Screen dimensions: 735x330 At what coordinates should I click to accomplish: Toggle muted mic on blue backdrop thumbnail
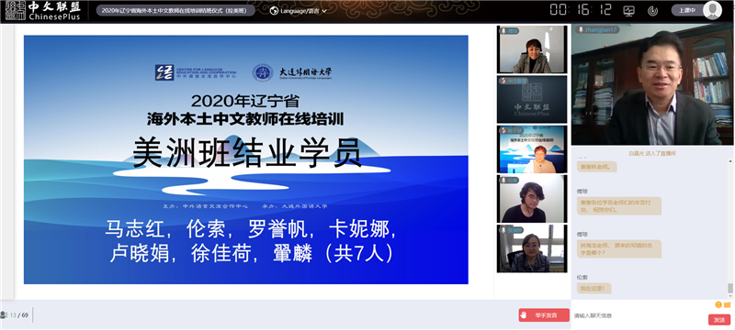point(503,130)
